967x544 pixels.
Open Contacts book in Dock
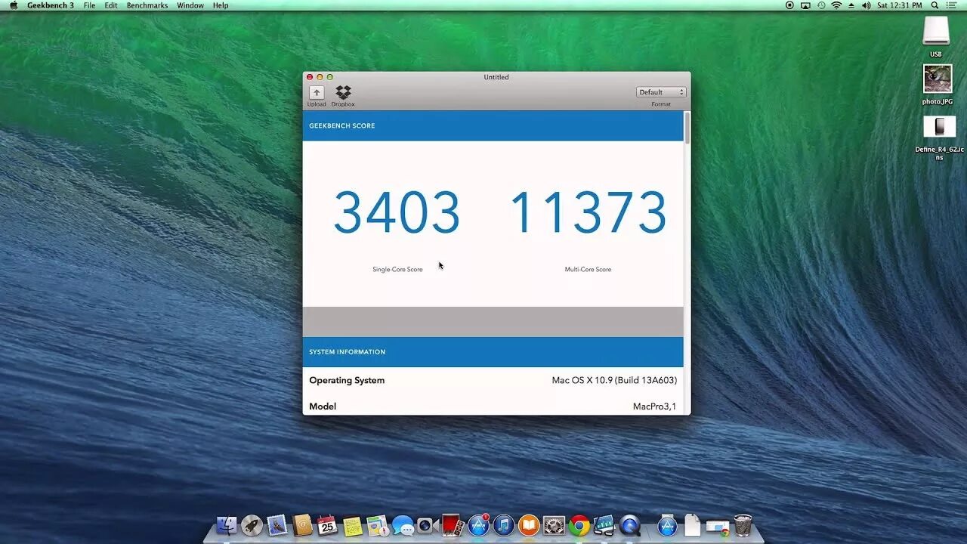(x=302, y=525)
